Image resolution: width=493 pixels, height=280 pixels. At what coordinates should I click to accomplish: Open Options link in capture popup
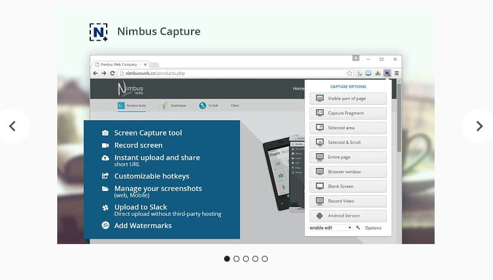coord(373,228)
